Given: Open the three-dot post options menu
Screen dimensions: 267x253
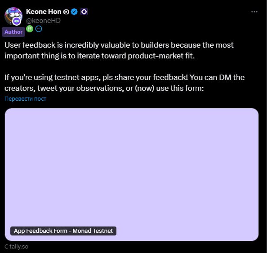Looking at the screenshot, I should (254, 12).
